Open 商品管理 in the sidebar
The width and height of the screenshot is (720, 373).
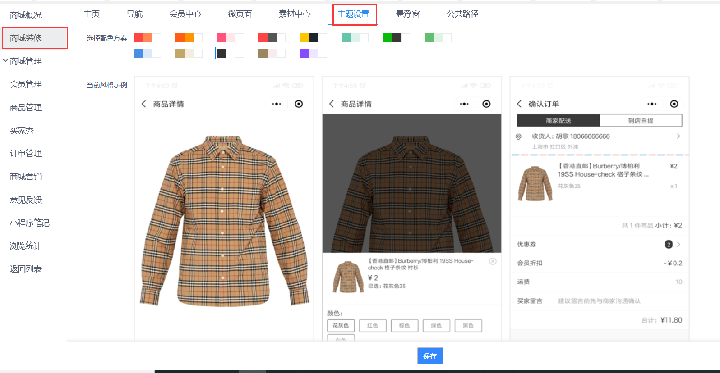(26, 107)
